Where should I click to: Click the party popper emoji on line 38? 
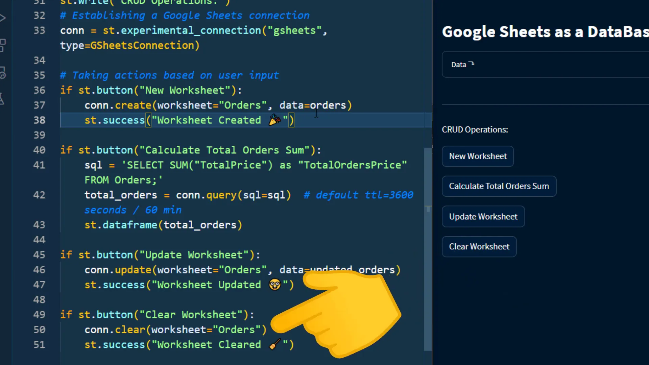click(274, 120)
